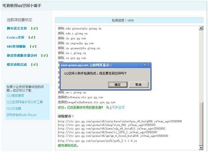Click the 缓存清除完成 status item in sidebar
Viewport: 208px width, 152px height.
17,65
